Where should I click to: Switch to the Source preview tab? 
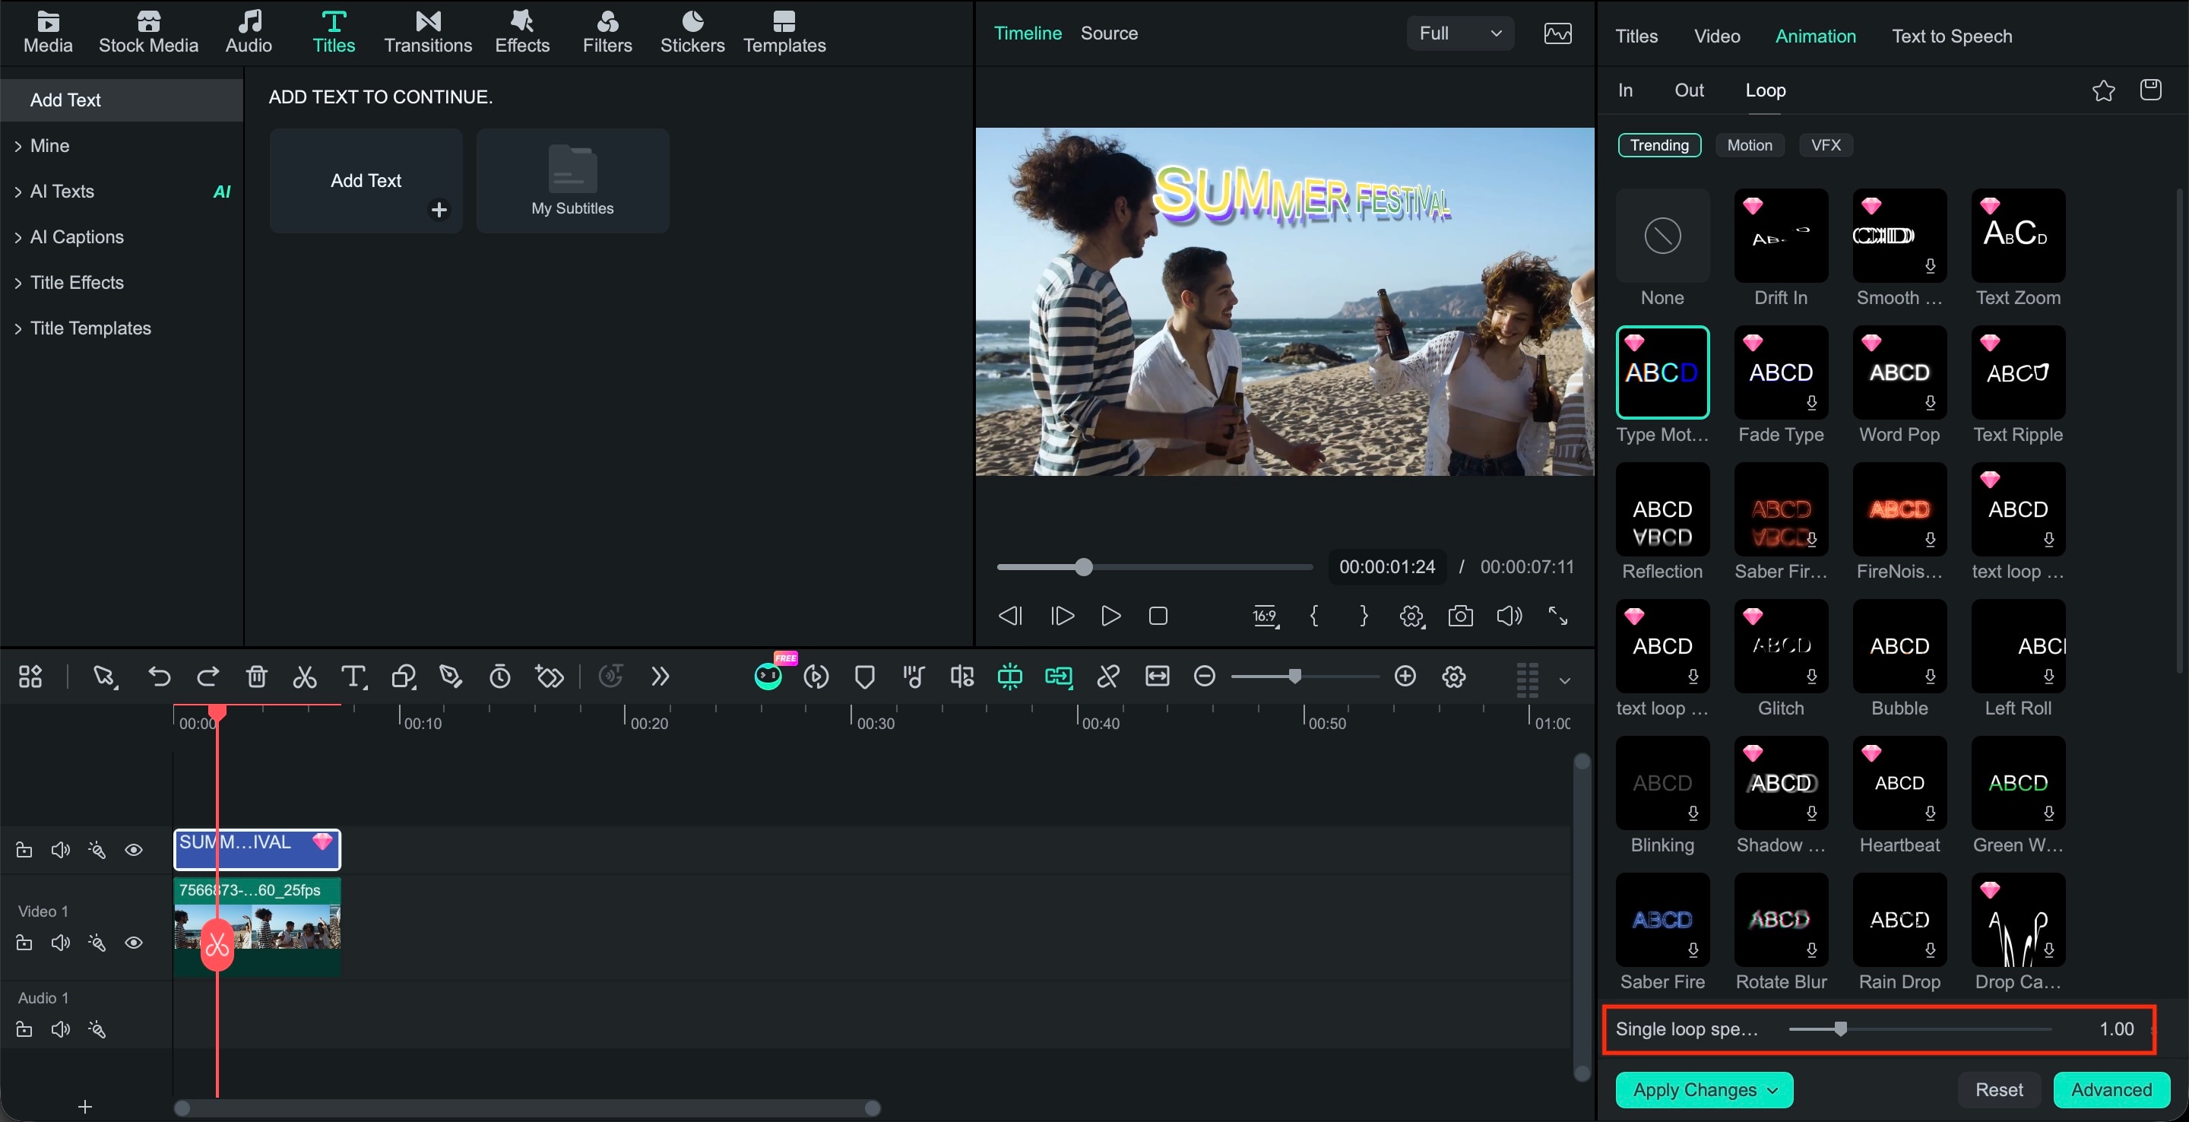(x=1108, y=33)
